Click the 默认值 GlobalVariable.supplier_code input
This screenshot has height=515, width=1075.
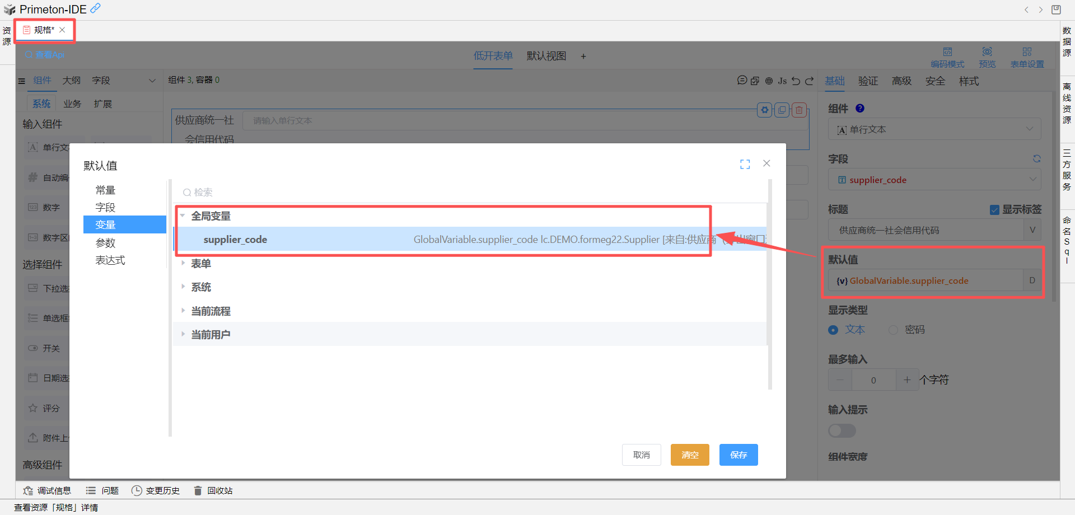(926, 280)
